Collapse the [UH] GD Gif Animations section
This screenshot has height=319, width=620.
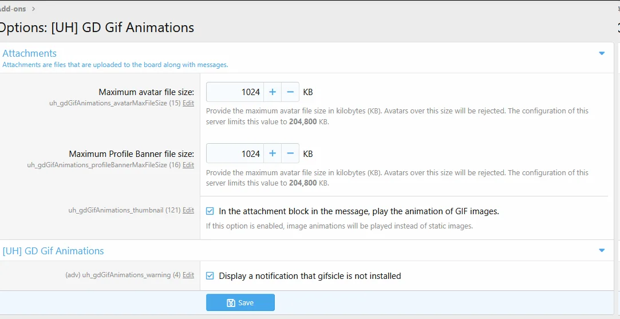click(602, 250)
